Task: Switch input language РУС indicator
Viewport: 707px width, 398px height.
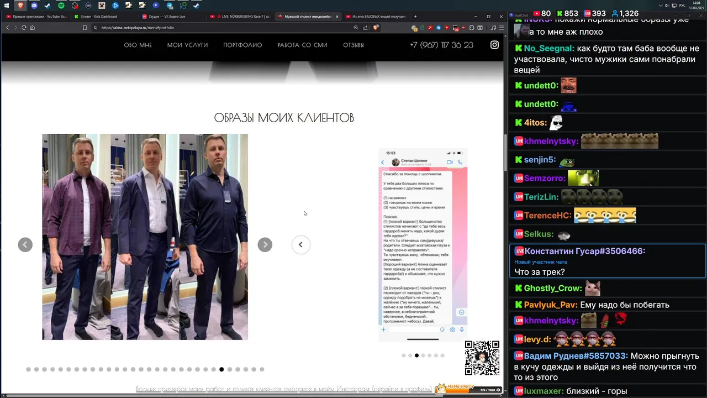Action: (682, 6)
